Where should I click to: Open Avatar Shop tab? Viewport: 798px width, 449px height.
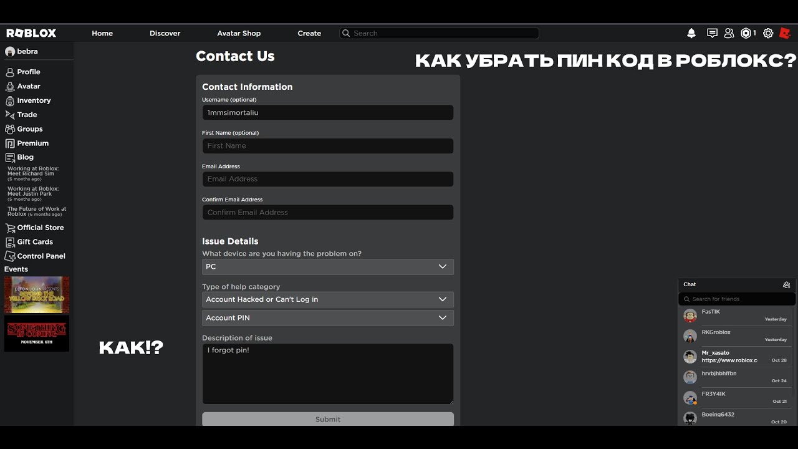point(239,33)
